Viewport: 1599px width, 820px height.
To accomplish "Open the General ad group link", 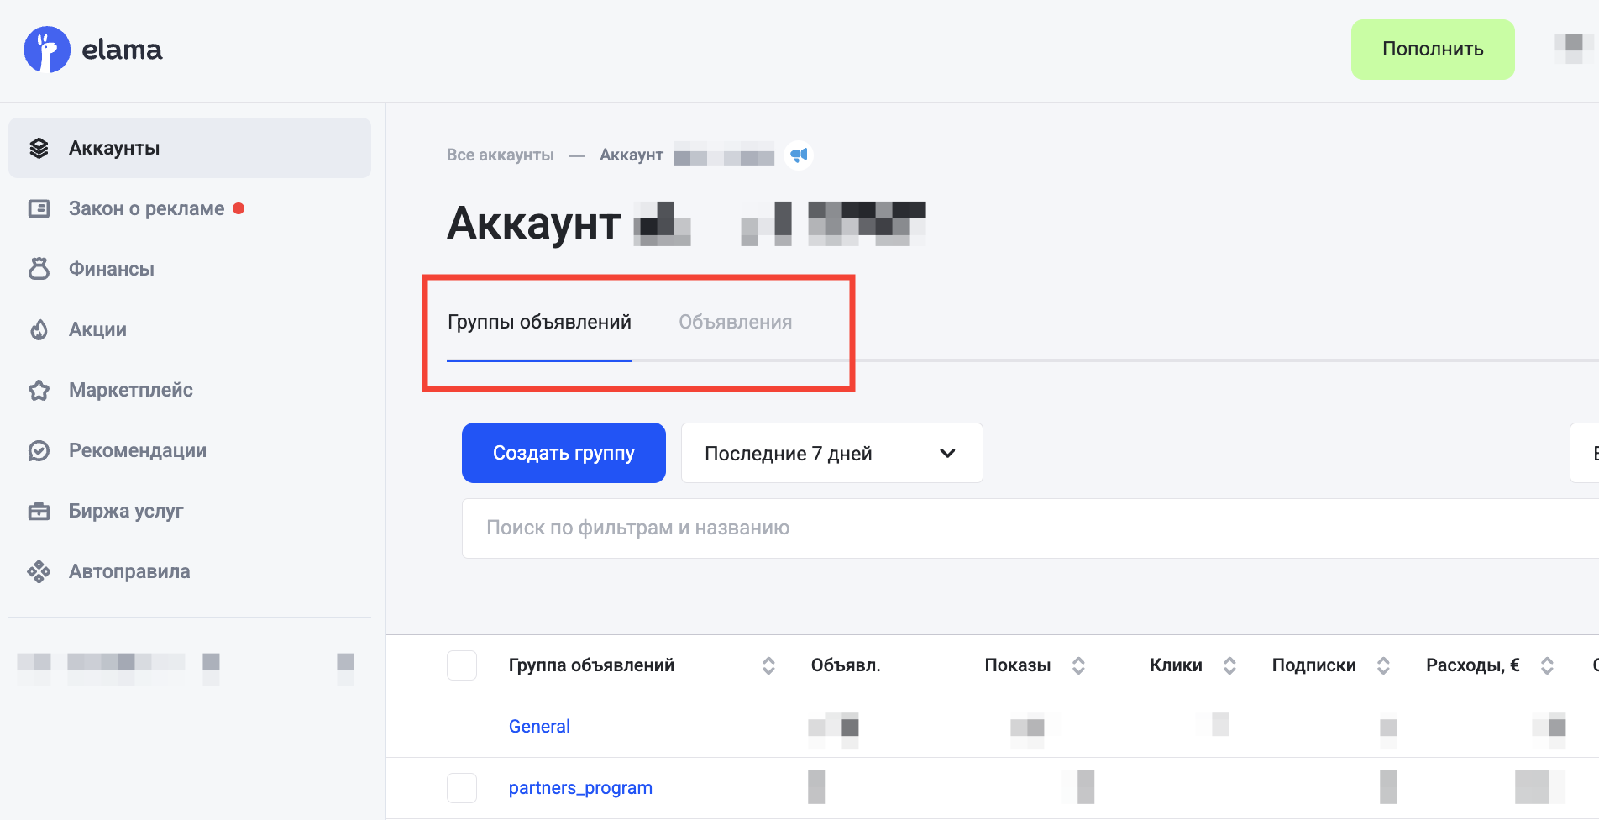I will [x=539, y=727].
